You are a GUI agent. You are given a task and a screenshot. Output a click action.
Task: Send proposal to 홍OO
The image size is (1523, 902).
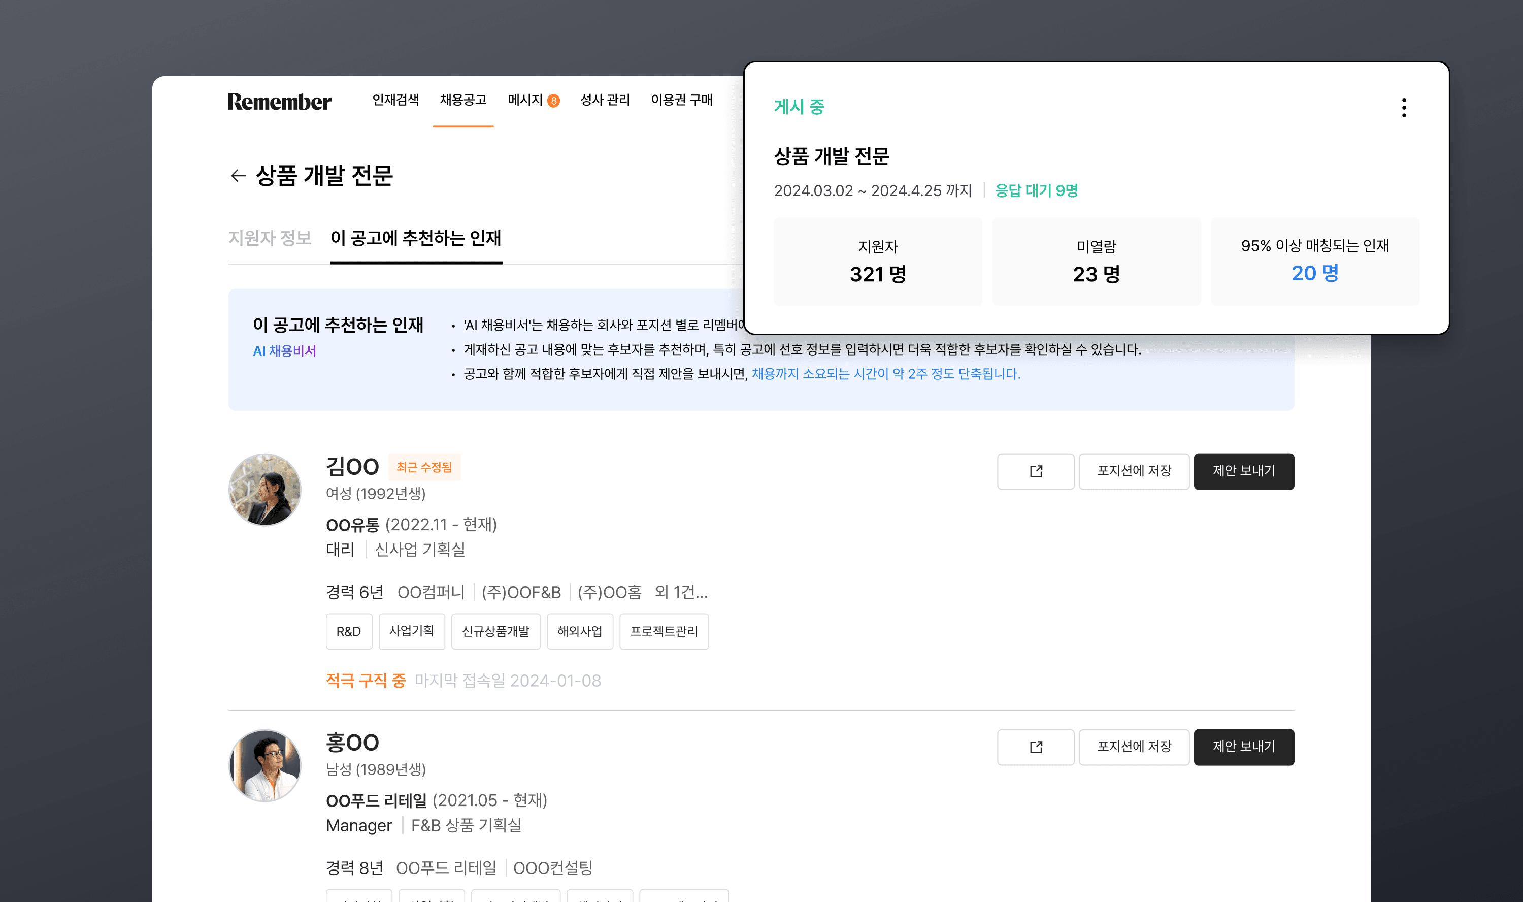coord(1243,747)
